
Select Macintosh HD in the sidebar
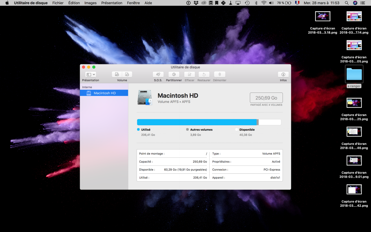point(104,93)
